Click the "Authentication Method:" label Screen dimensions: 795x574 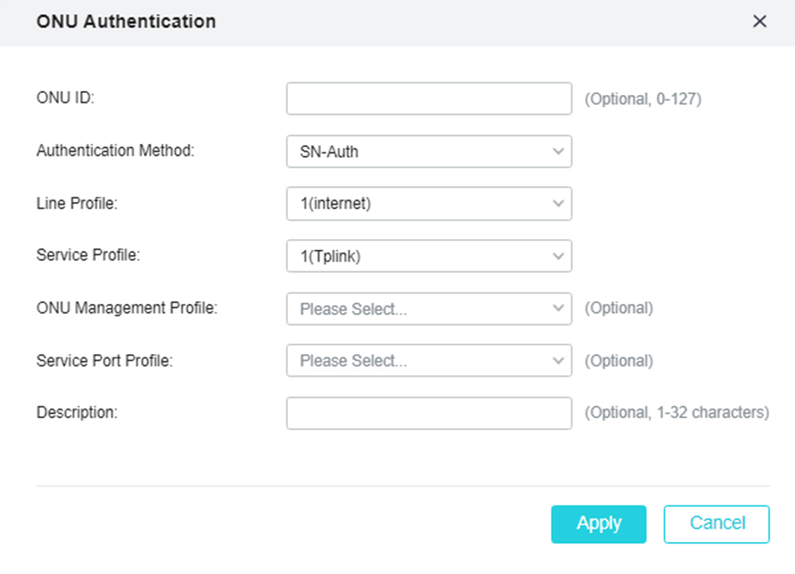tap(115, 151)
